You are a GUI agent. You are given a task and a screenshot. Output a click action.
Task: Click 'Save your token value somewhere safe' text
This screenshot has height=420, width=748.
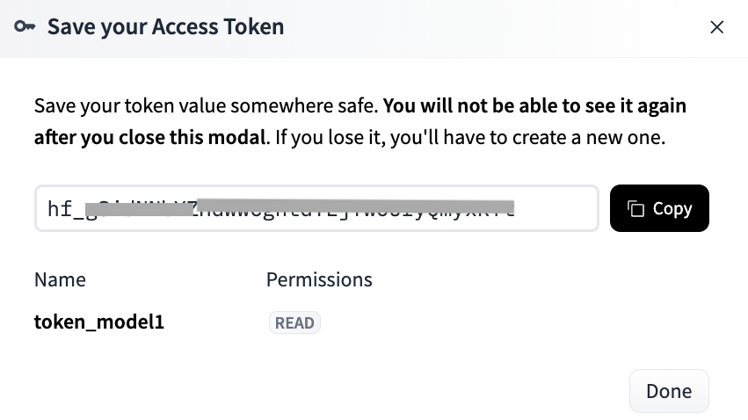(x=206, y=105)
